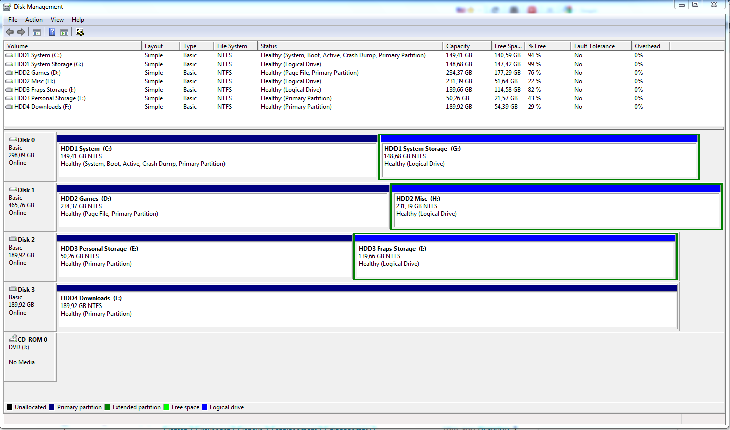The height and width of the screenshot is (430, 730).
Task: Click the Disk 2 hard drive icon
Action: [13, 239]
